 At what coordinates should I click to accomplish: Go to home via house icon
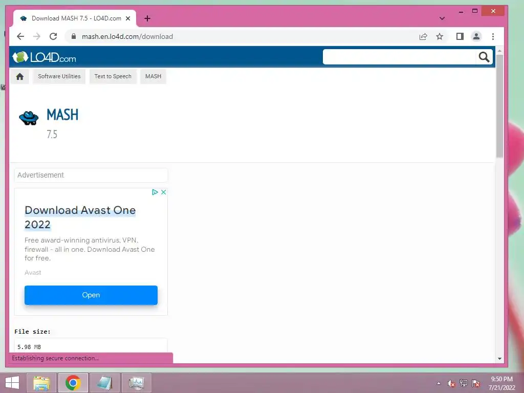[20, 77]
